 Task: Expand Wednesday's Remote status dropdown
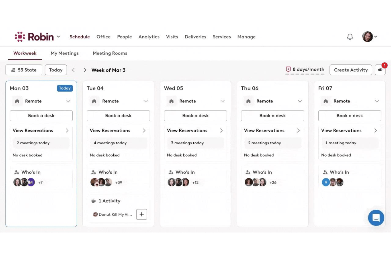(223, 101)
